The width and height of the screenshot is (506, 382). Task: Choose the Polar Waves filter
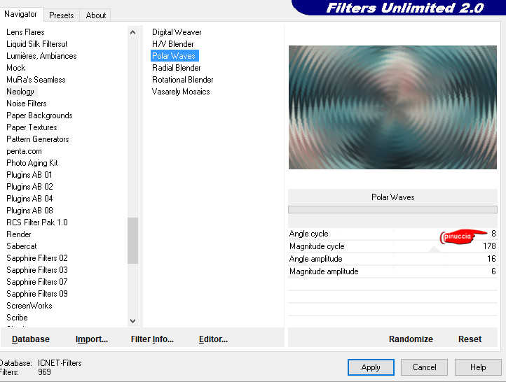click(x=175, y=56)
